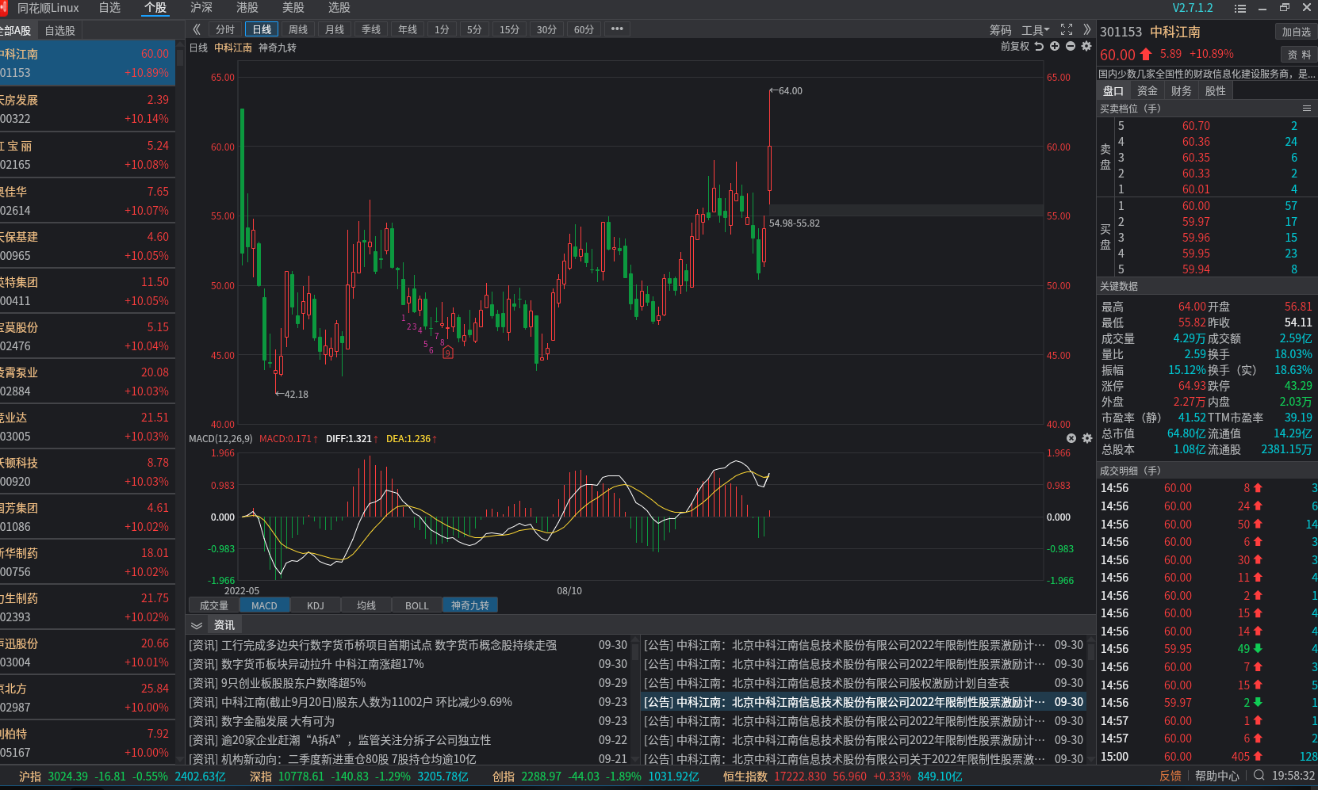Zoom out chart with minus icon
Screen dimensions: 1318x790
coord(1071,46)
